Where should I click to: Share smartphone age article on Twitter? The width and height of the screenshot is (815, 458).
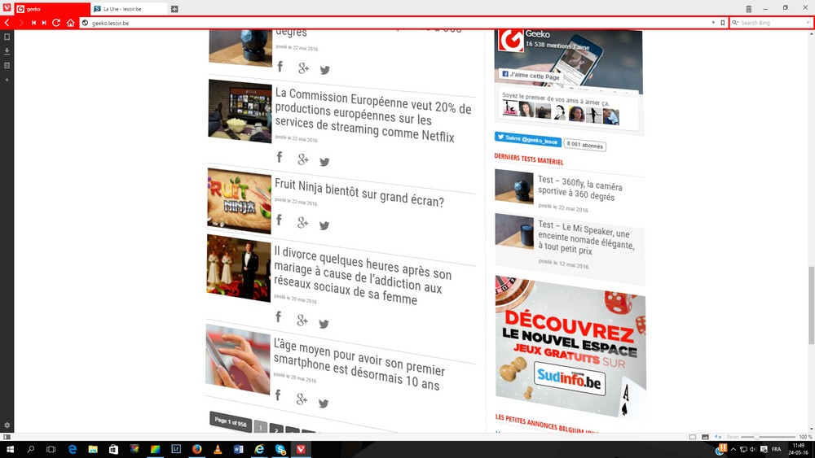324,403
